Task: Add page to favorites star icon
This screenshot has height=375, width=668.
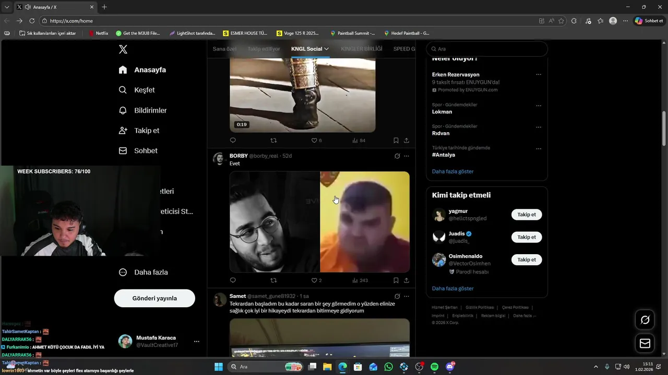Action: click(562, 21)
